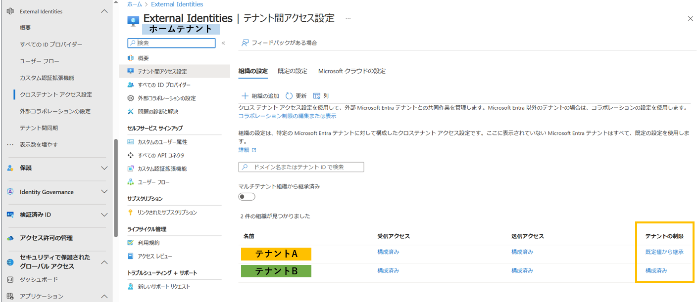The image size is (697, 304).
Task: Select クロステナント アクセス設定 in left sidebar
Action: point(56,94)
